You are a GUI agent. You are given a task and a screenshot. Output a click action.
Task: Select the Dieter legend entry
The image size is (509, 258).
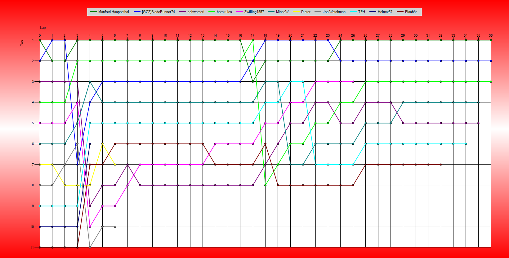[x=301, y=12]
